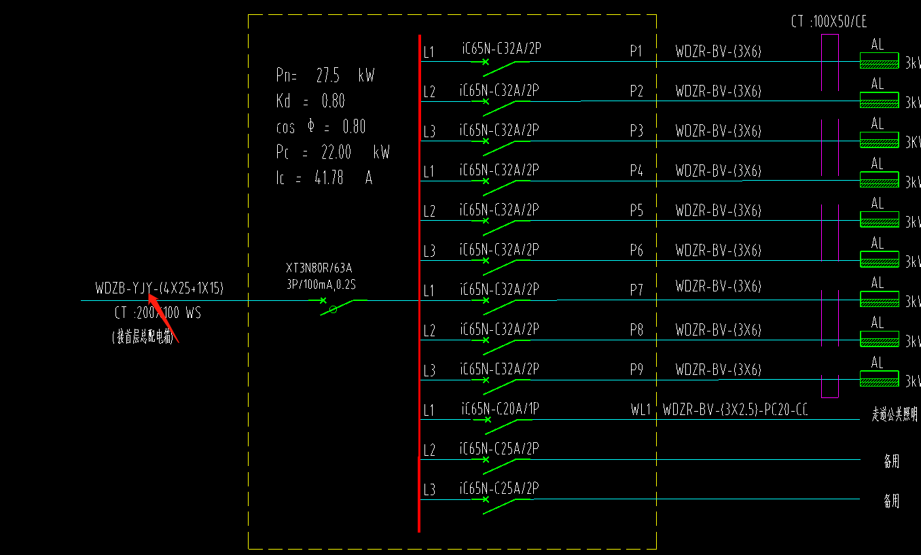Select the green hatched AL box on circuit P2
921x555 pixels.
pyautogui.click(x=879, y=101)
